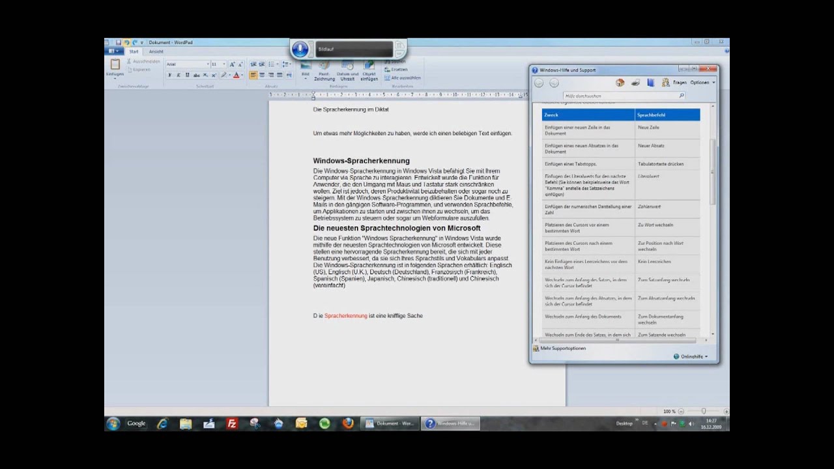Open the font size dropdown showing 11
The height and width of the screenshot is (469, 834).
223,64
